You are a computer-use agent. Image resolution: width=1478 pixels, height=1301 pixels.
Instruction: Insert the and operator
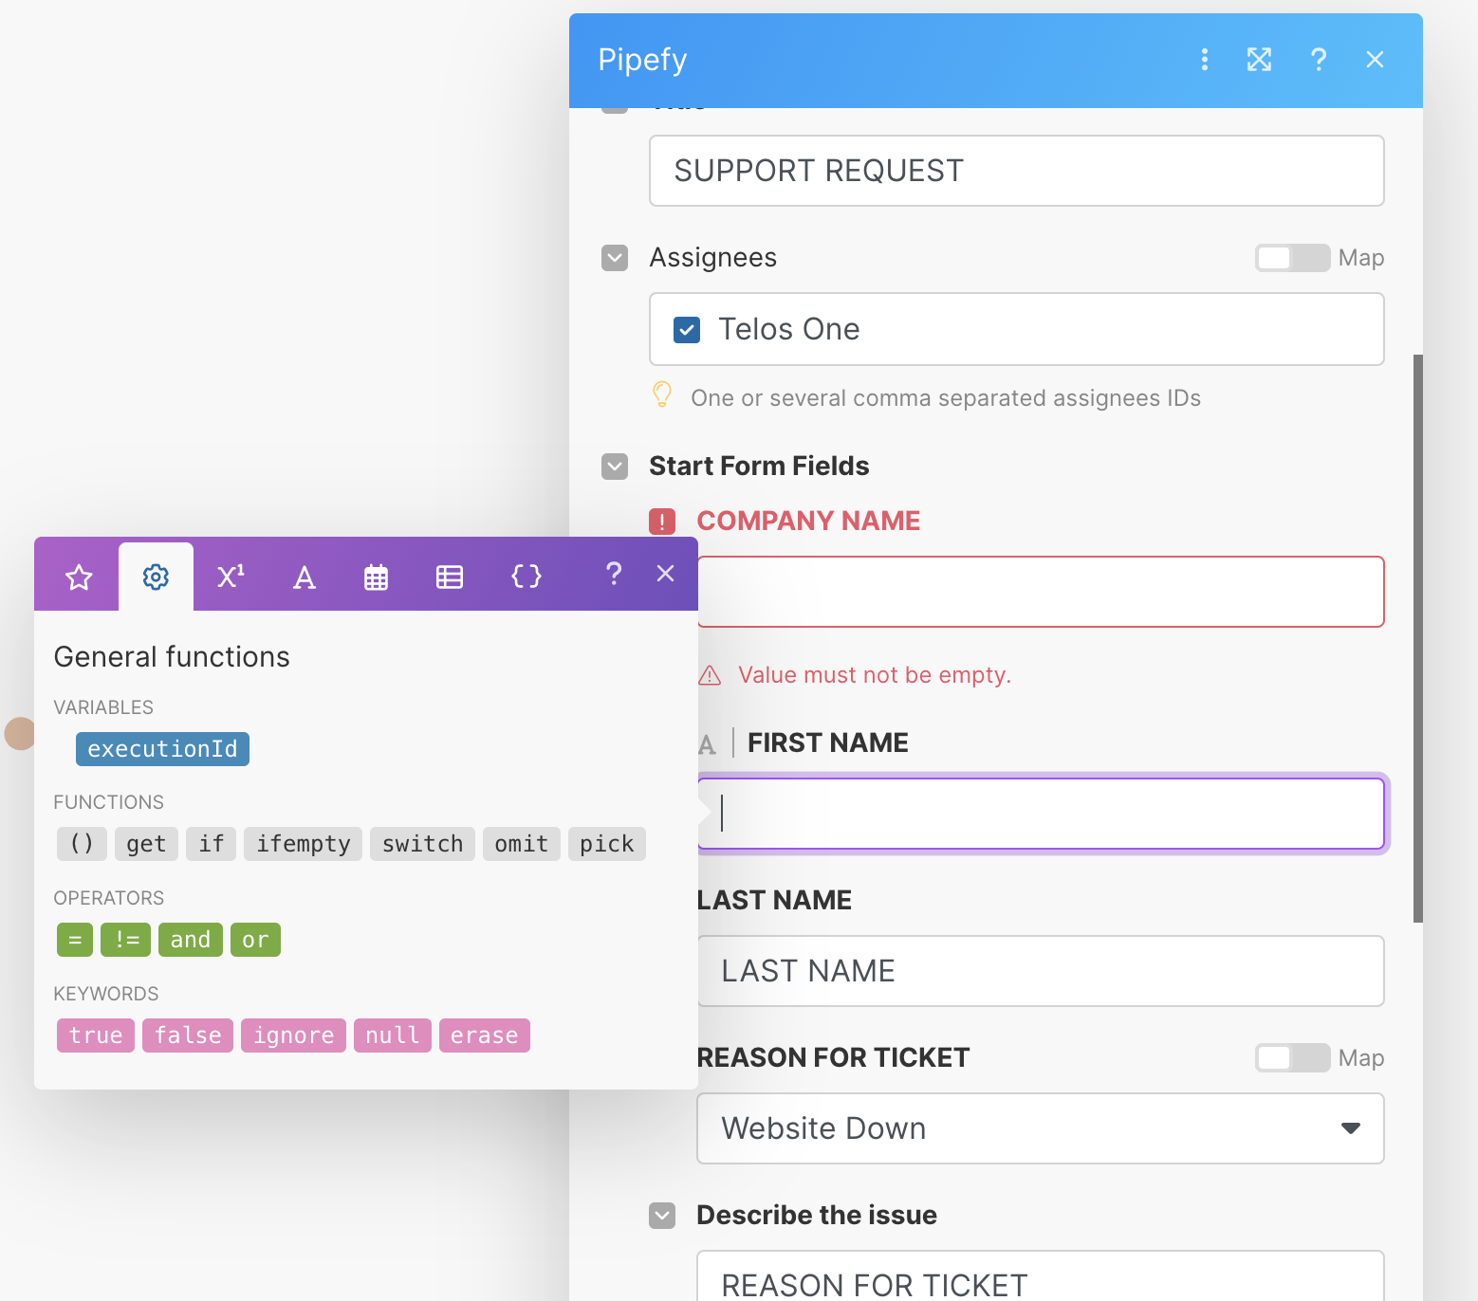[191, 940]
